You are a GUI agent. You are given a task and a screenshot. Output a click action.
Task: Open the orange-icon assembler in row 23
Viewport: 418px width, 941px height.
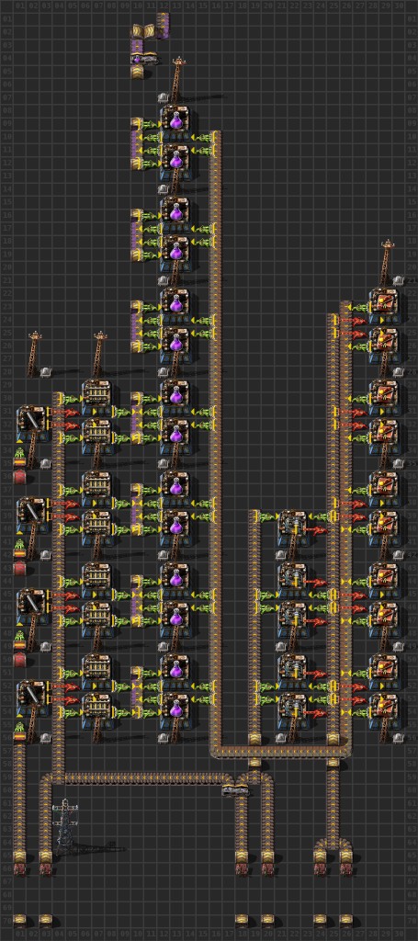383,304
